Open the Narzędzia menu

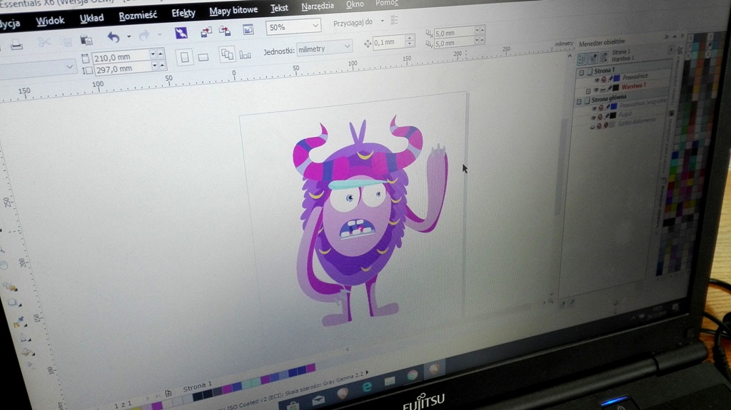318,6
